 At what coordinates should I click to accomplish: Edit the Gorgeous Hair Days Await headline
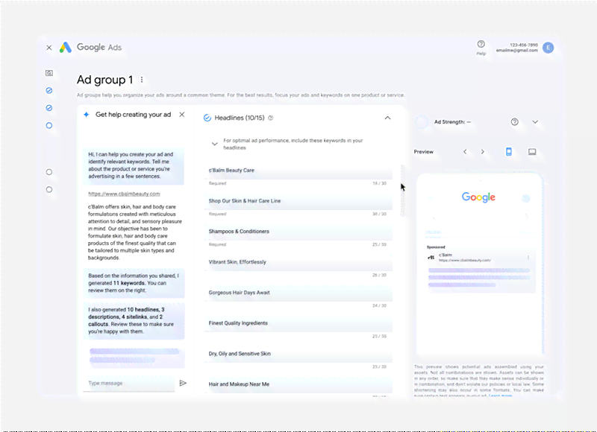point(298,293)
